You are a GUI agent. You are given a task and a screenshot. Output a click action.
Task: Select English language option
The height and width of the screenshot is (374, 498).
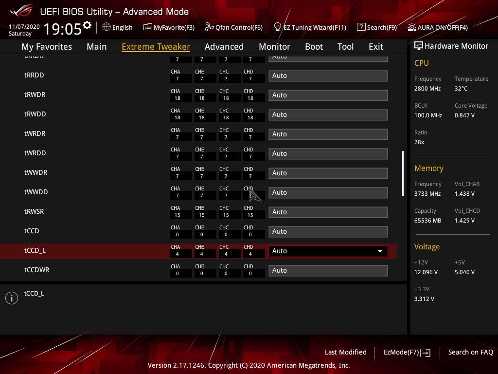[x=122, y=27]
